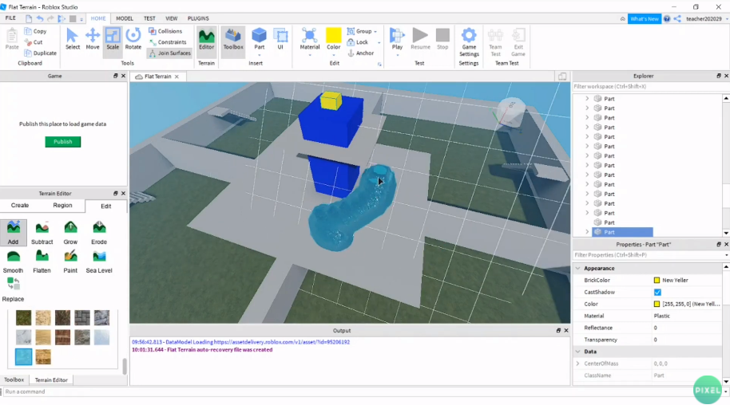The image size is (730, 405).
Task: Click Cut in Clipboard group
Action: (34, 41)
